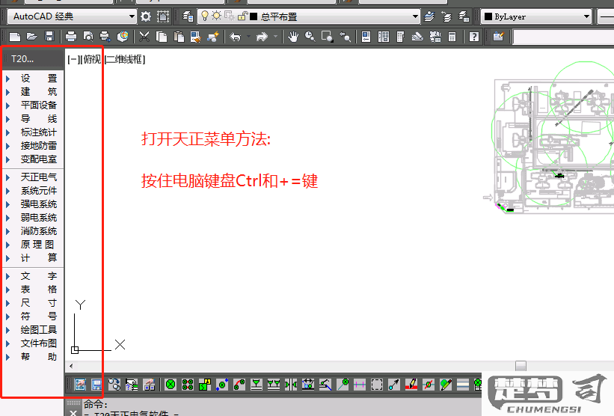Toggle the layer on/off lightbulb

click(204, 16)
